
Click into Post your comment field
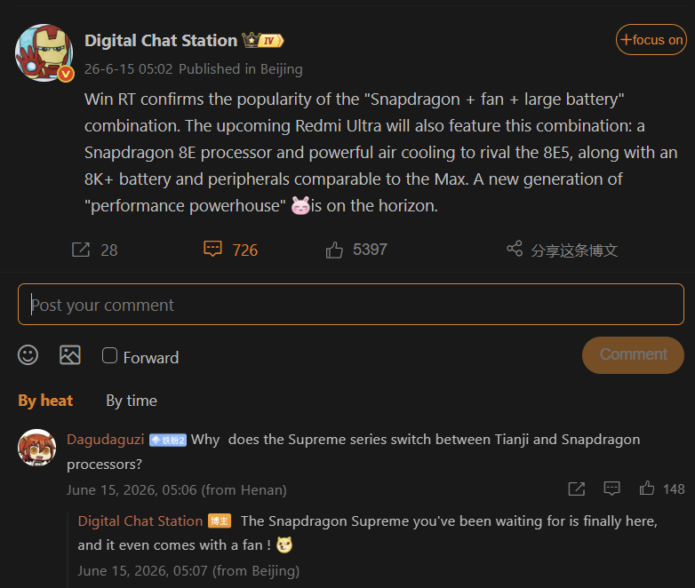pyautogui.click(x=351, y=305)
